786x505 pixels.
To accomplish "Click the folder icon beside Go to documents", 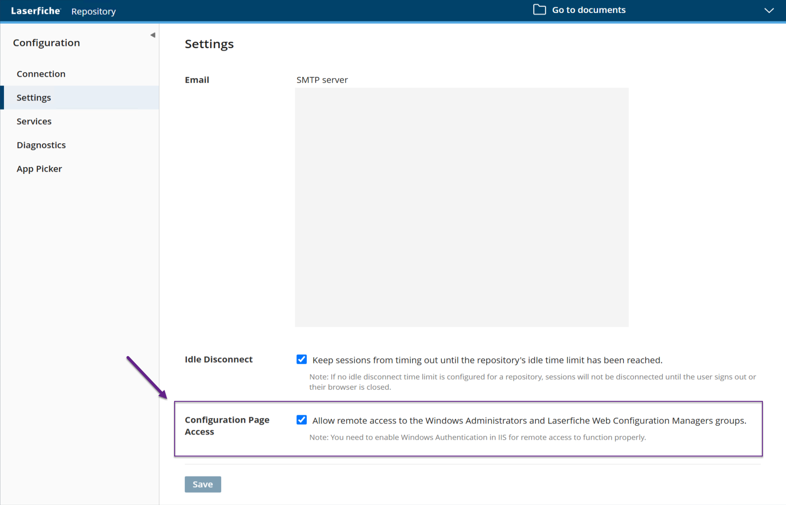I will 539,10.
